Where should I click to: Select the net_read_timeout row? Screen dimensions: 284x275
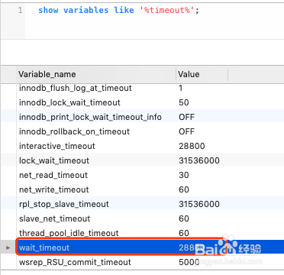(x=143, y=175)
